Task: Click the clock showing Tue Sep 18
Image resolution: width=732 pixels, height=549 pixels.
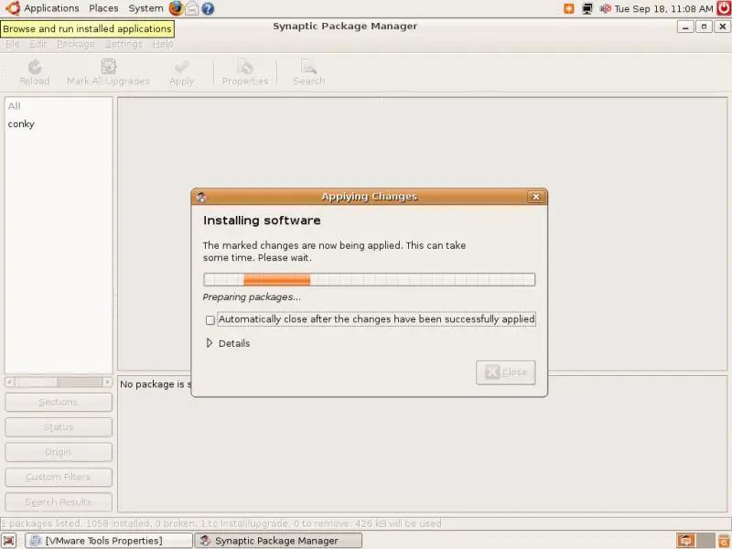Action: [x=664, y=8]
